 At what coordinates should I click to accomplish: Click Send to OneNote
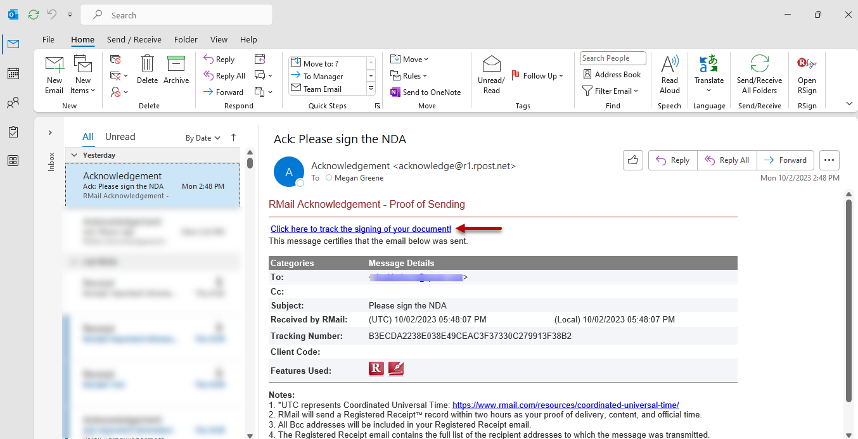[x=425, y=92]
